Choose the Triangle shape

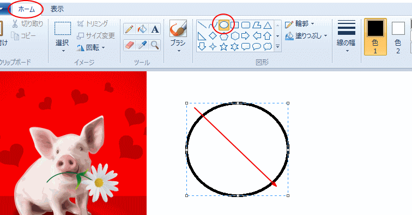pos(268,25)
